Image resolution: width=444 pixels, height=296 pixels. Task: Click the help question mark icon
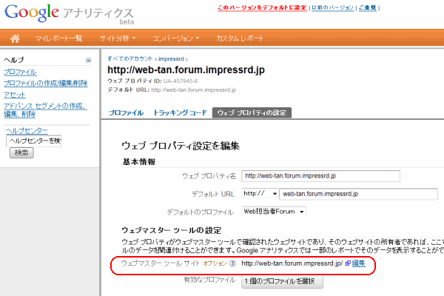point(232,263)
